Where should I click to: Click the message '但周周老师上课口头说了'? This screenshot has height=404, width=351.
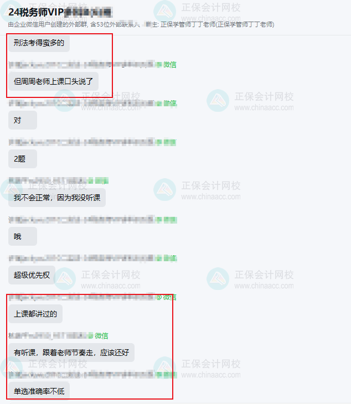pos(53,81)
